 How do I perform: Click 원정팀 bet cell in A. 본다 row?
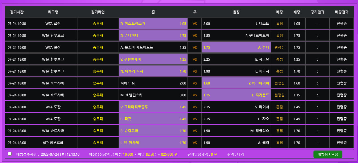(x=279, y=48)
